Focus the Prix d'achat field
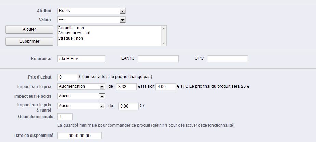The image size is (316, 142). point(68,77)
